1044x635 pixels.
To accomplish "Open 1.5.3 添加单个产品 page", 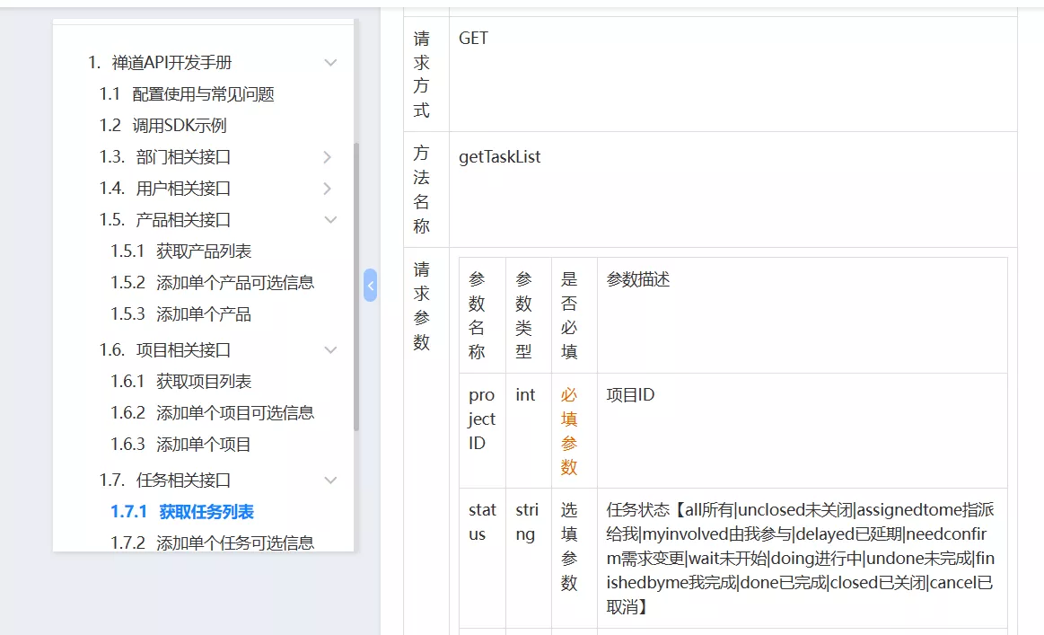I will (180, 313).
